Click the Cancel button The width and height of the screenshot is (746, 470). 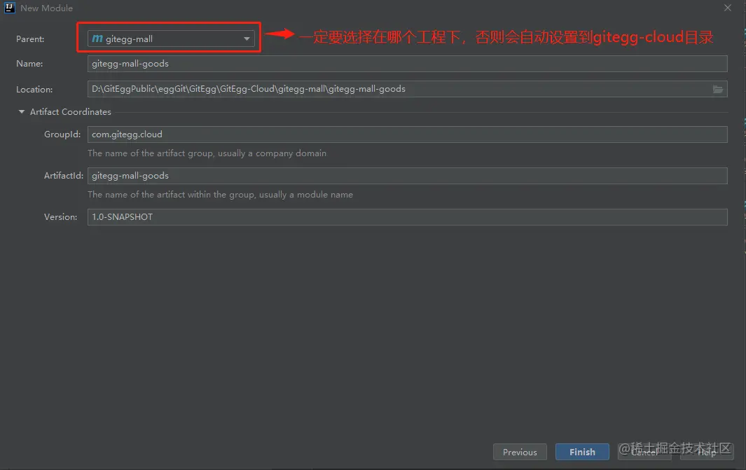point(644,452)
